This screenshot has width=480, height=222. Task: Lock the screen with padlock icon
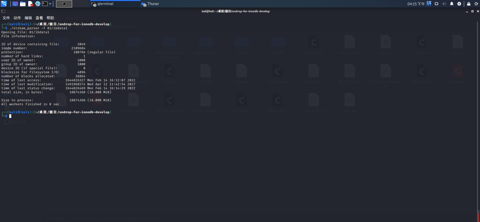(469, 4)
